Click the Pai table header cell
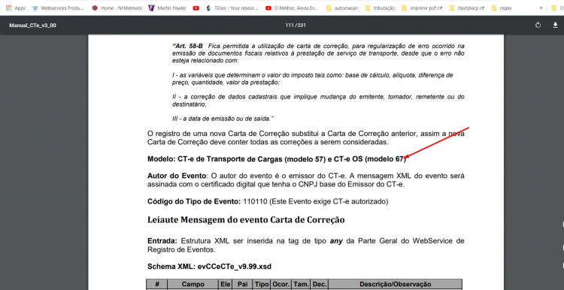Viewport: 564px width, 290px height. click(x=242, y=284)
